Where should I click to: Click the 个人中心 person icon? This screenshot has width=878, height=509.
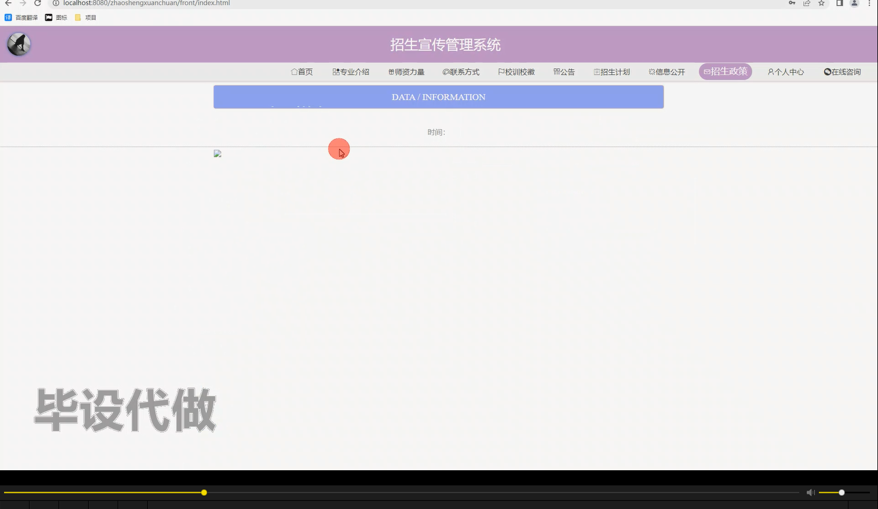point(770,72)
